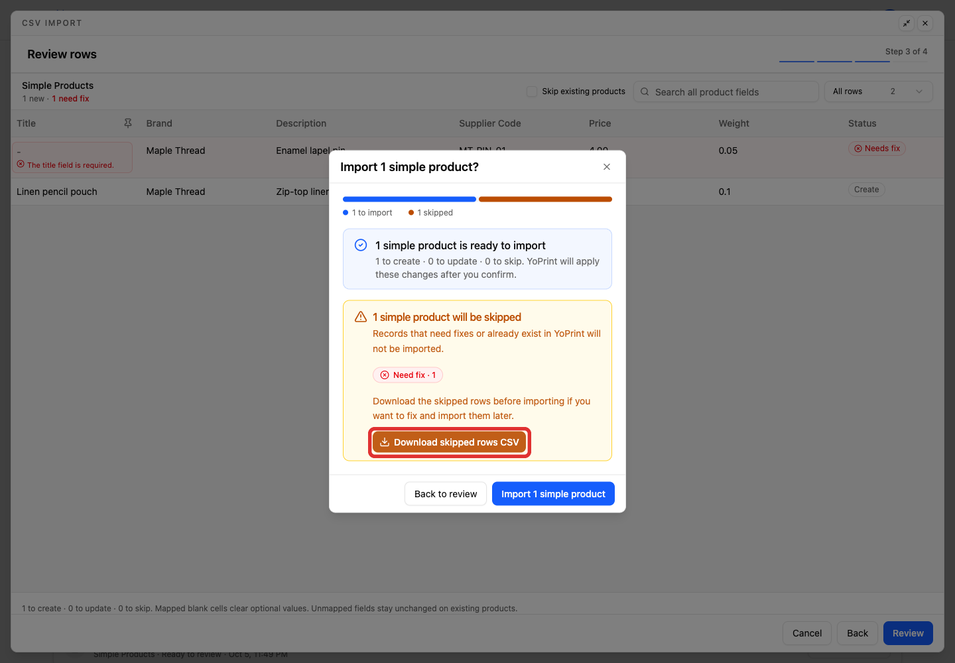Click the empty title field with error

(72, 157)
